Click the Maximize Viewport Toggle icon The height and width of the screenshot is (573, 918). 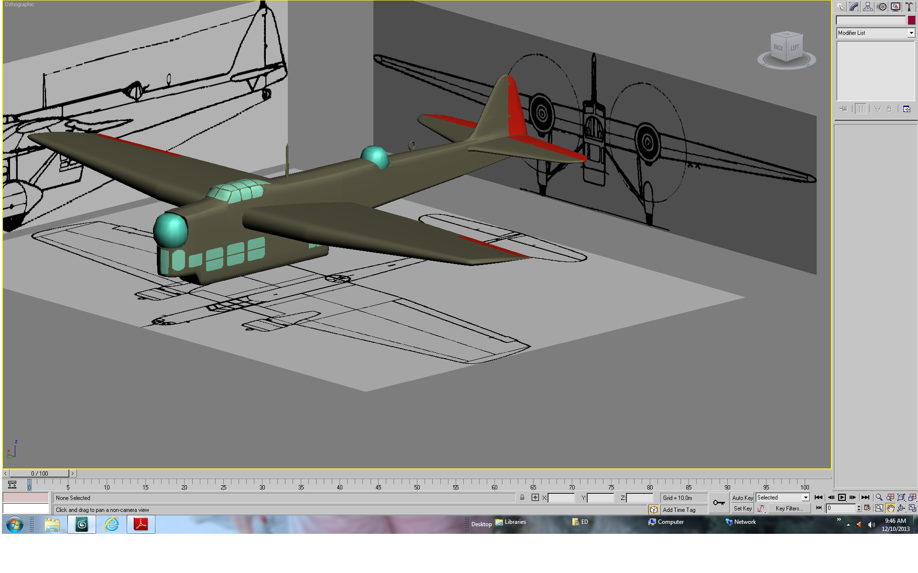tap(912, 509)
